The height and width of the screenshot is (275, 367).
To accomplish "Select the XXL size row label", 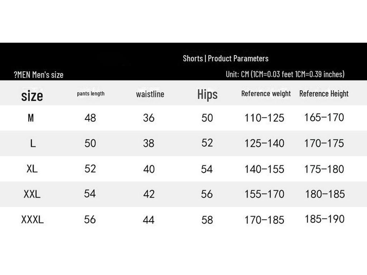I will (x=32, y=194).
